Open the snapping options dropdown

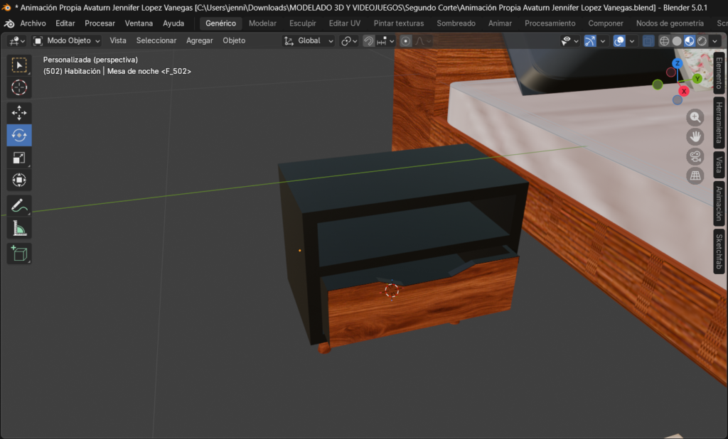coord(386,41)
